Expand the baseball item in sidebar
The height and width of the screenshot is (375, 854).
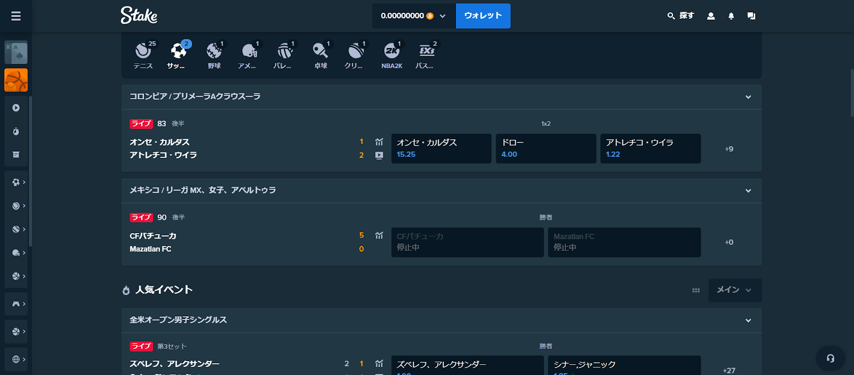[19, 229]
